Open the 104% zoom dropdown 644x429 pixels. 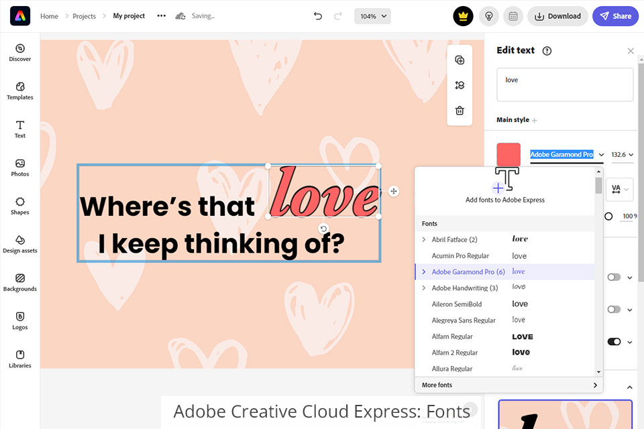click(372, 16)
